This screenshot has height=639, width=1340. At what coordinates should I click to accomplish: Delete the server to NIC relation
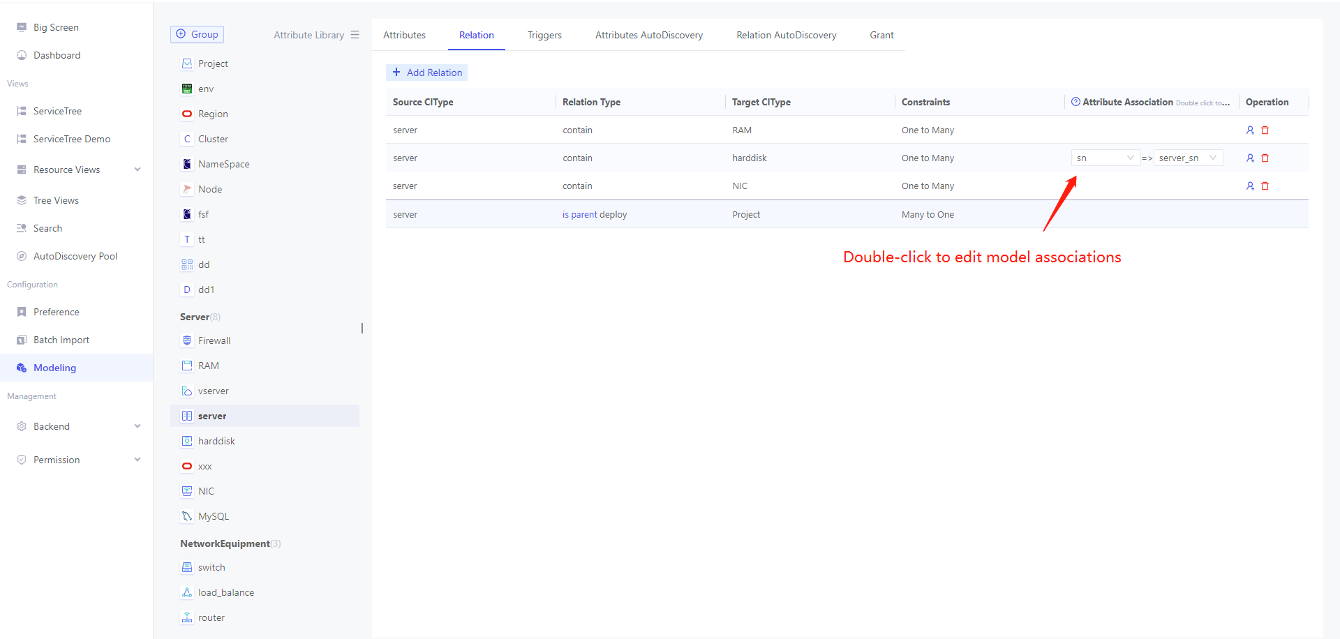(1265, 186)
